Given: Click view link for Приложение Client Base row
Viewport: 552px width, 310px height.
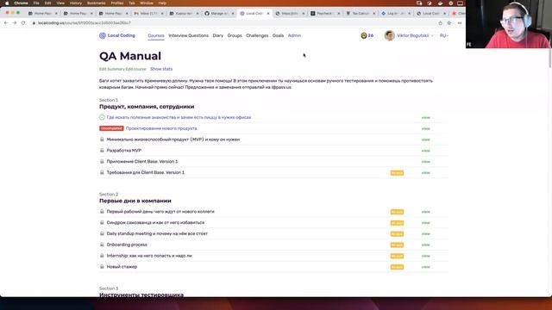Looking at the screenshot, I should 425,162.
